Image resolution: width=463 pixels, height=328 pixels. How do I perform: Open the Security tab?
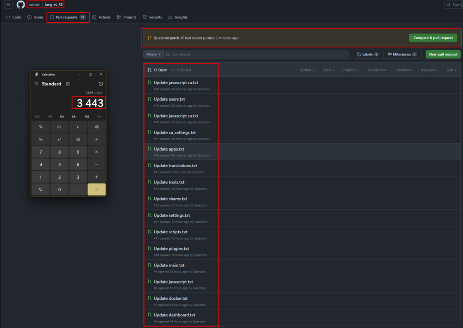(x=153, y=17)
